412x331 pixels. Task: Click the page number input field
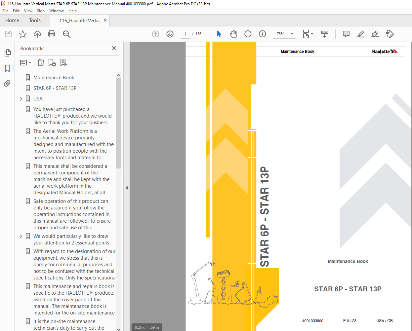click(185, 34)
